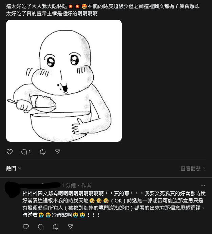Viewport: 212px width, 234px height.
Task: Click the reply count number 1
Action: [30, 152]
